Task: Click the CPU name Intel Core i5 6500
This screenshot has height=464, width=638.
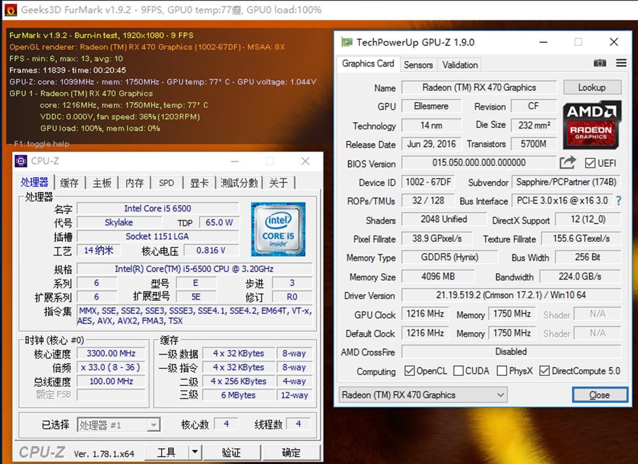Action: click(158, 208)
